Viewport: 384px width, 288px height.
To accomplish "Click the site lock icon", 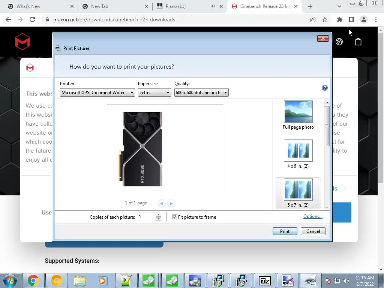I will 47,19.
